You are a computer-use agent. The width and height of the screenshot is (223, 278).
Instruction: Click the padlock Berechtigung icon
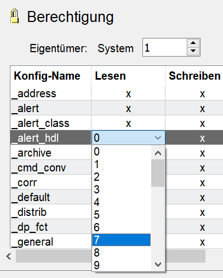point(14,16)
